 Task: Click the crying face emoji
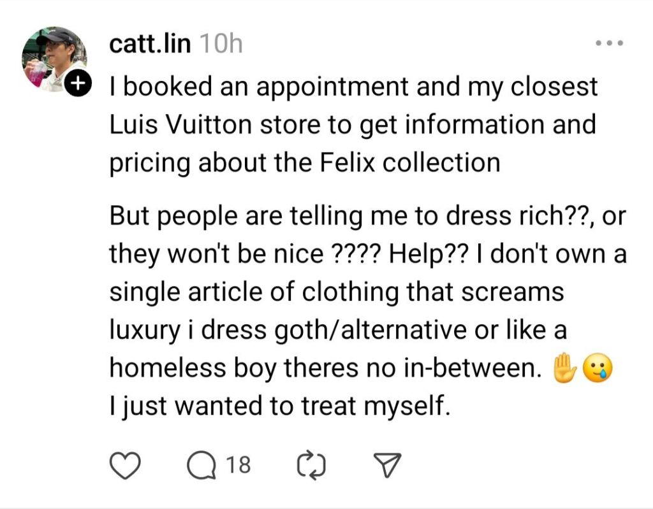(x=597, y=368)
